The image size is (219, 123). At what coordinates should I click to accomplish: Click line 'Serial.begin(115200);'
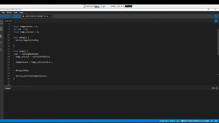27,40
